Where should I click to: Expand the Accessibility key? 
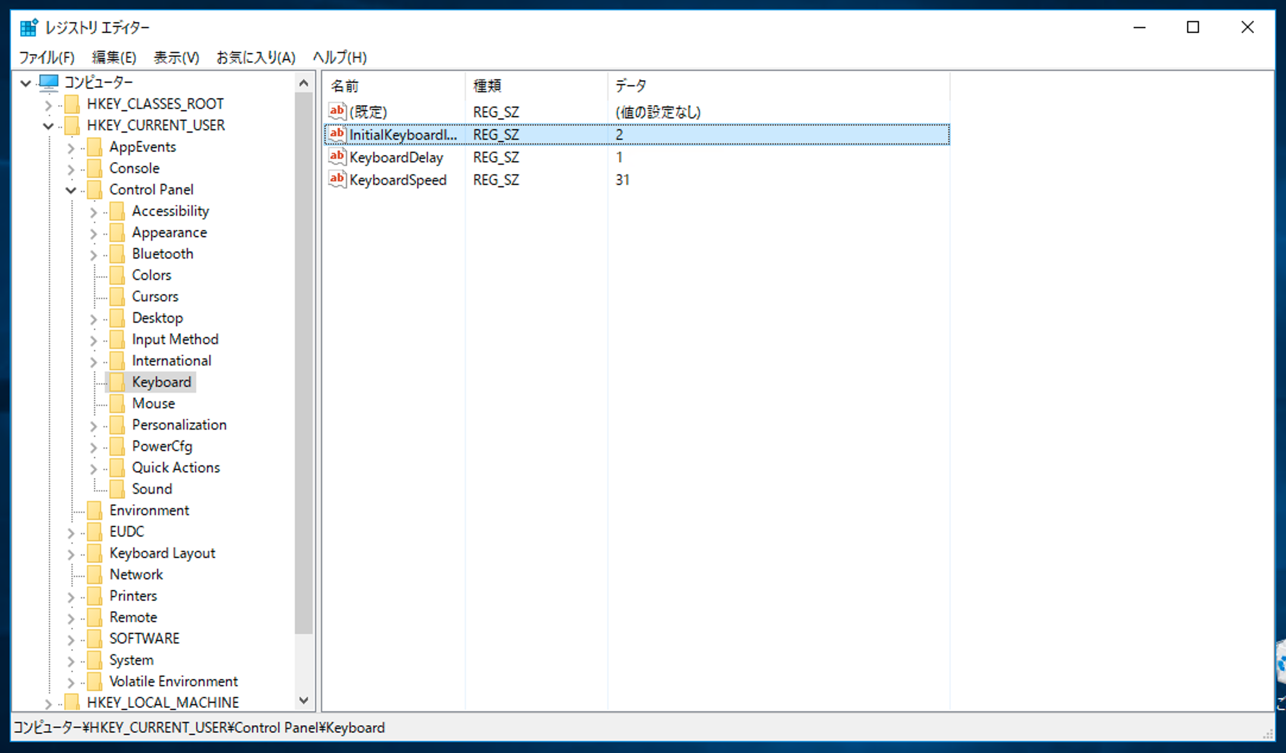coord(93,212)
